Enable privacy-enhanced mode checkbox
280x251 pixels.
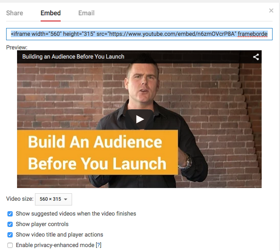[x=10, y=245]
